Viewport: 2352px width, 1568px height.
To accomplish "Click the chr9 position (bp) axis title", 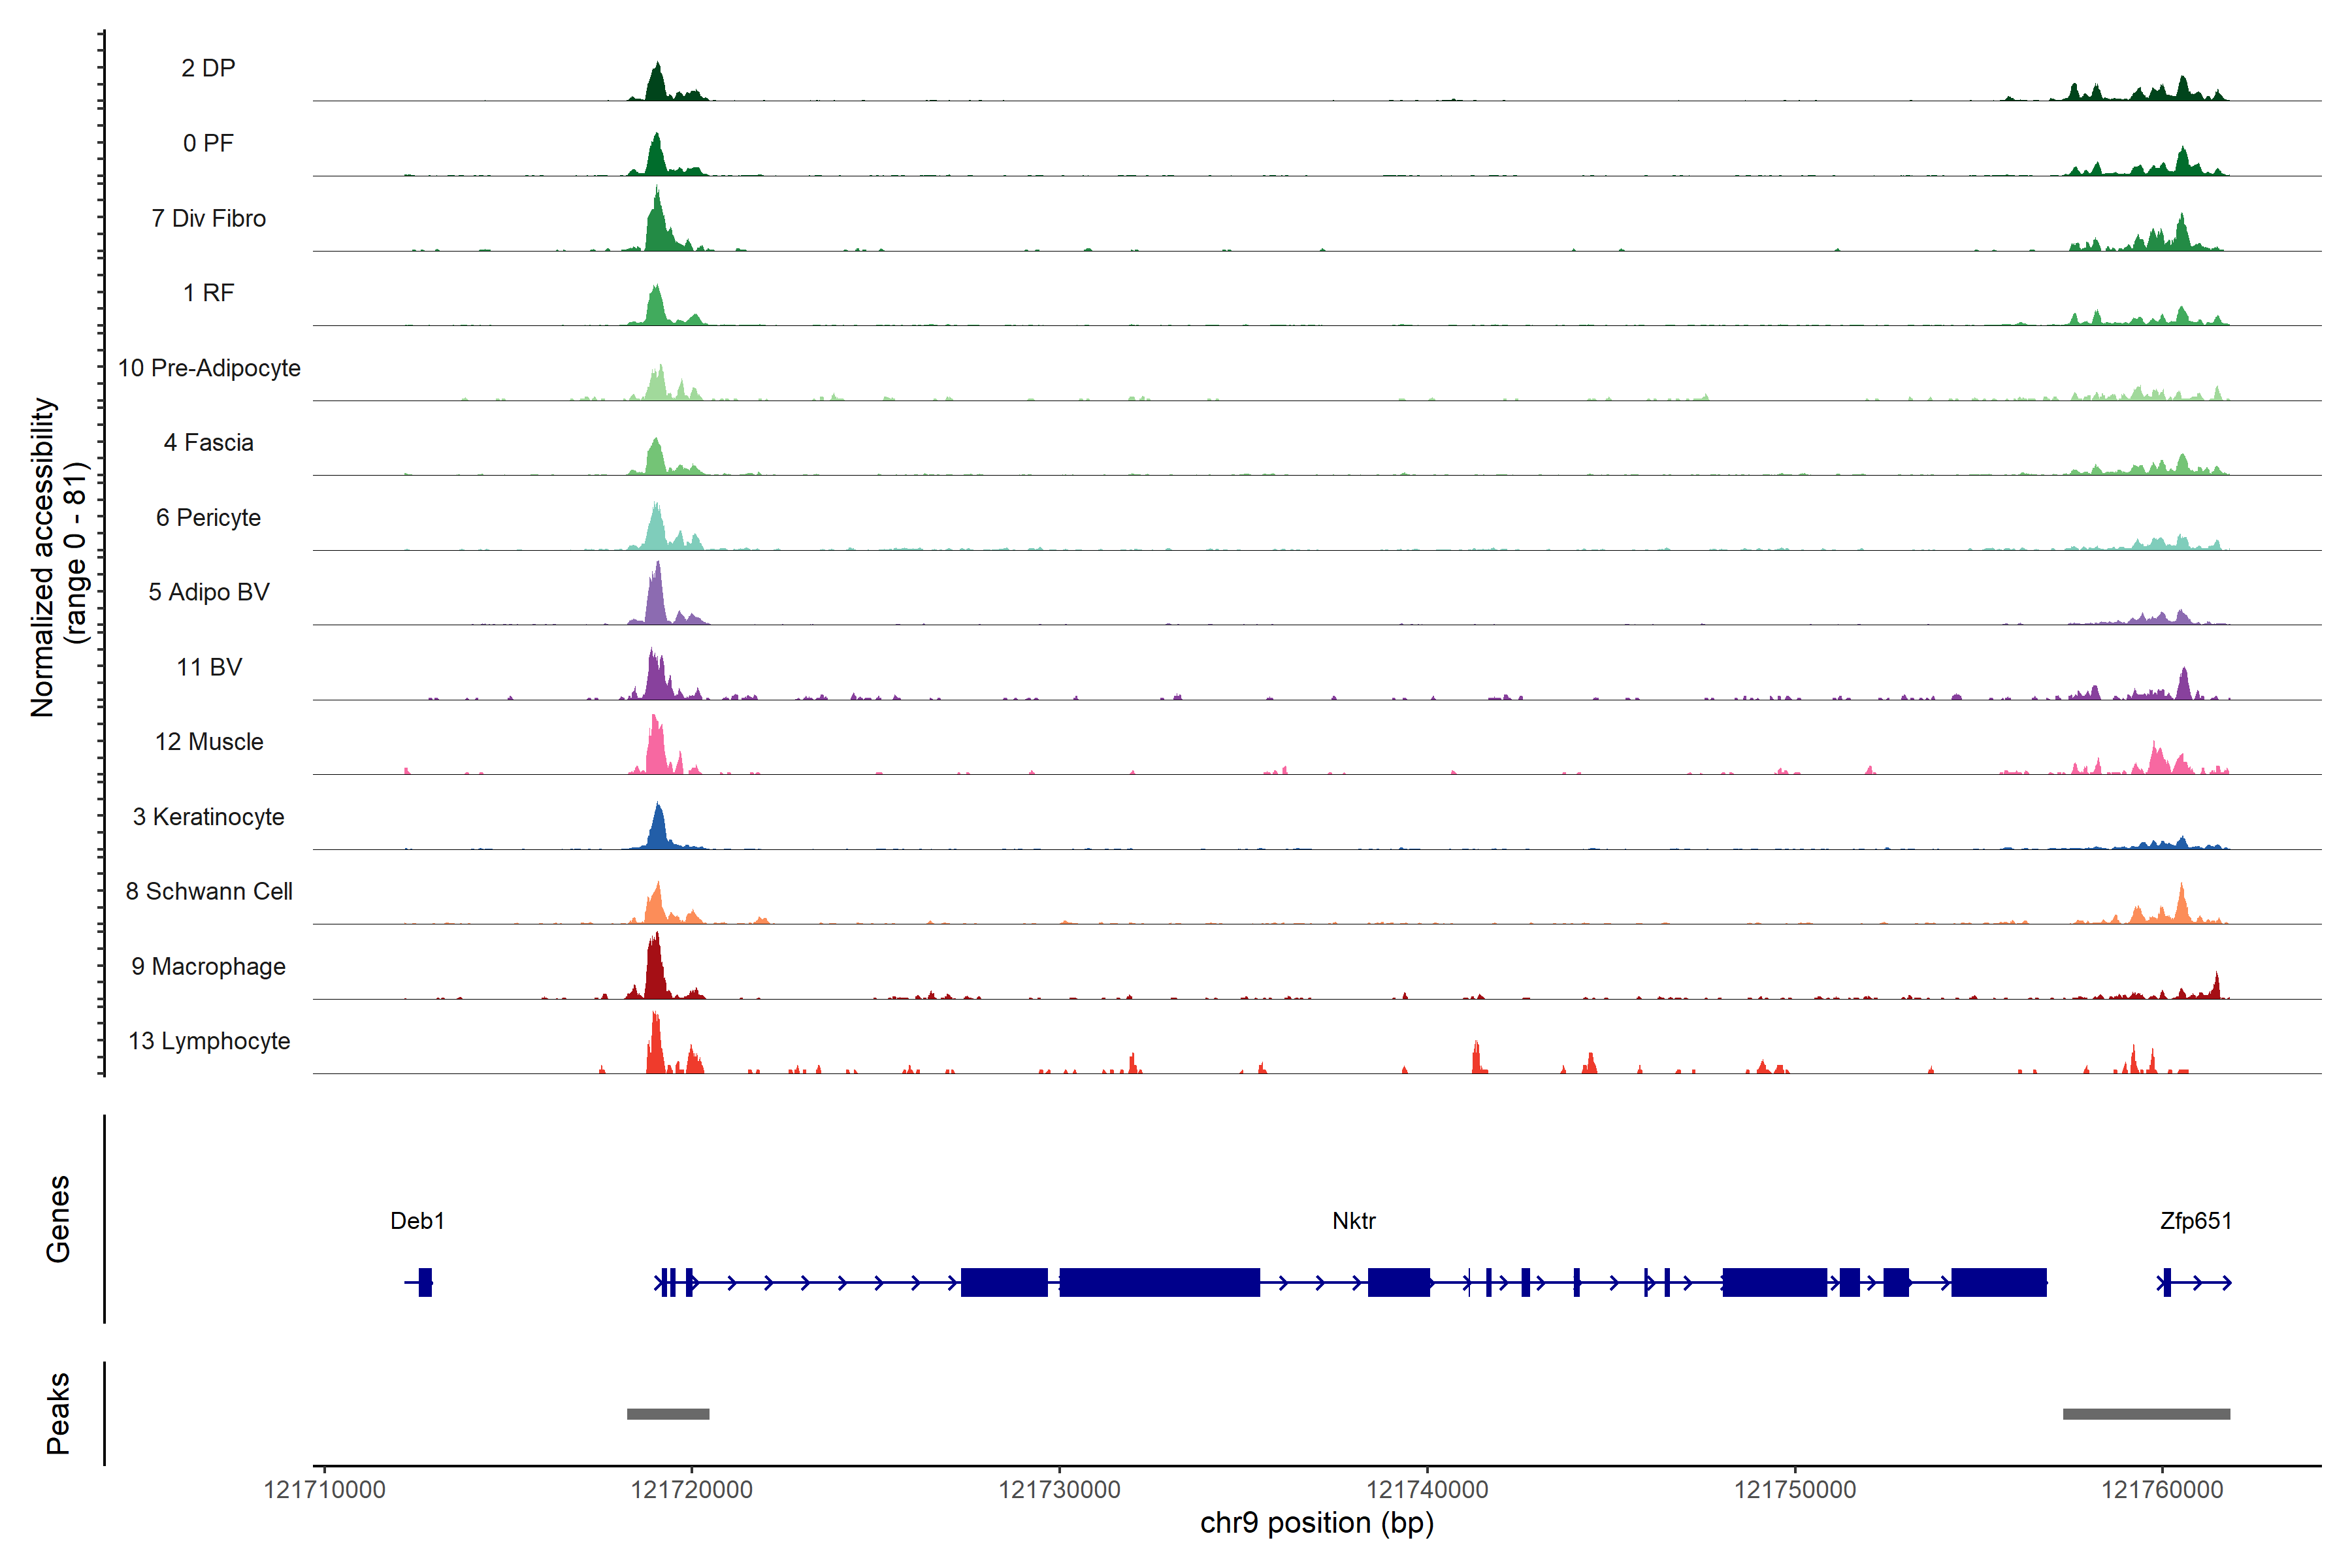I will (1316, 1523).
